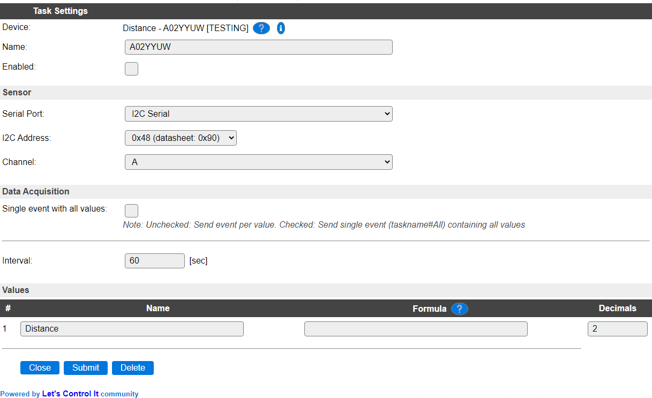Open the Serial Port dropdown
652x398 pixels.
pos(258,114)
